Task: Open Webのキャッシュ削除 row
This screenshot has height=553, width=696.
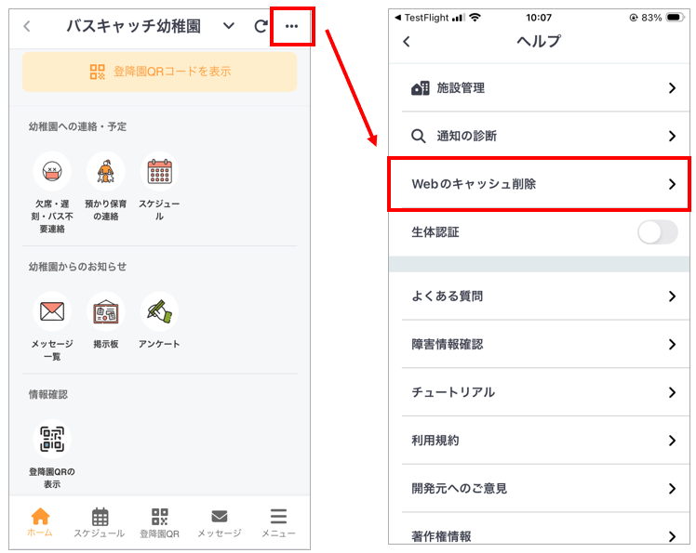Action: coord(539,184)
